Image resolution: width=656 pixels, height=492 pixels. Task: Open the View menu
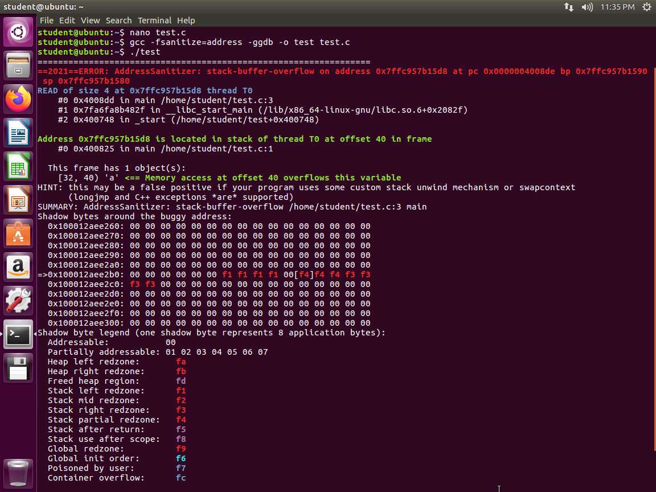[90, 20]
